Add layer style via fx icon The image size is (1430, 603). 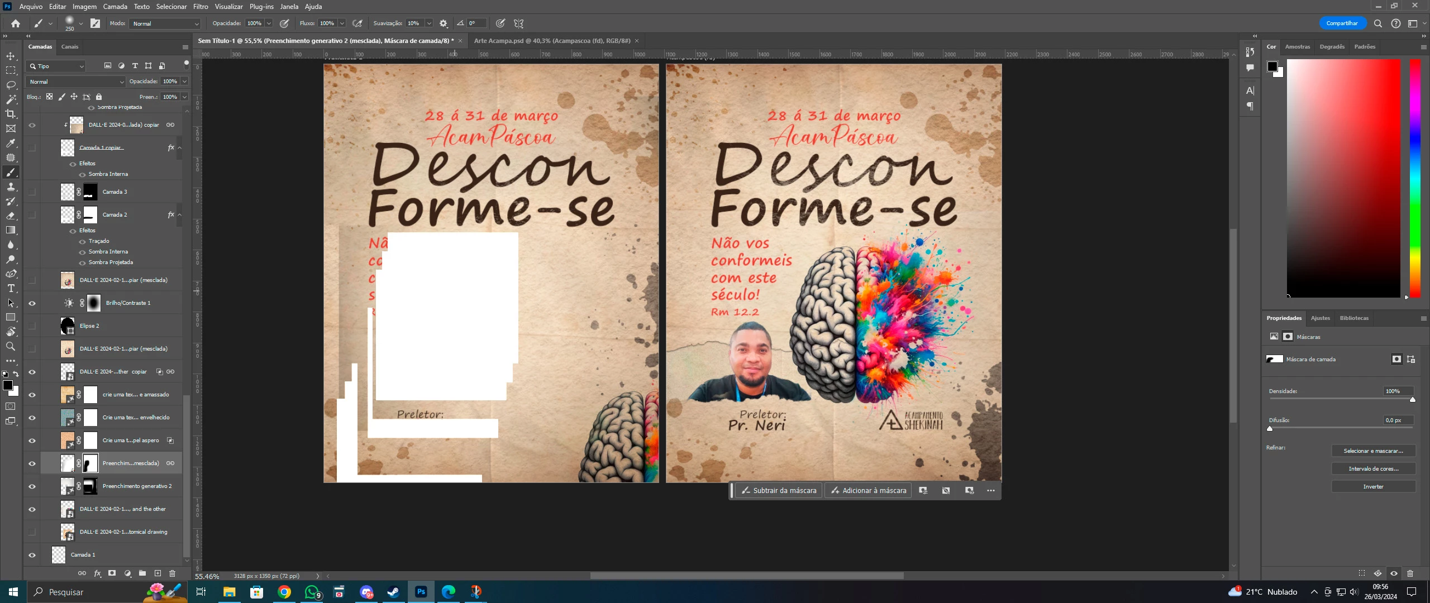pyautogui.click(x=97, y=573)
